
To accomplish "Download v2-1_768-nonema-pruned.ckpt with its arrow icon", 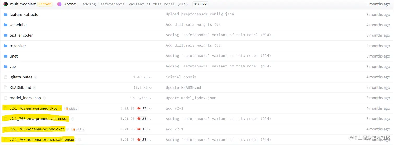I will point(150,129).
